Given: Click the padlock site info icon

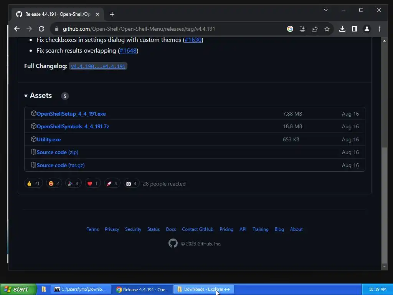Looking at the screenshot, I should click(x=57, y=29).
